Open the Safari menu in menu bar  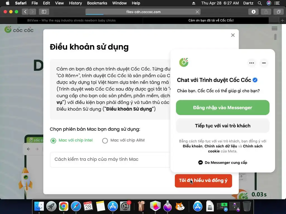click(21, 3)
